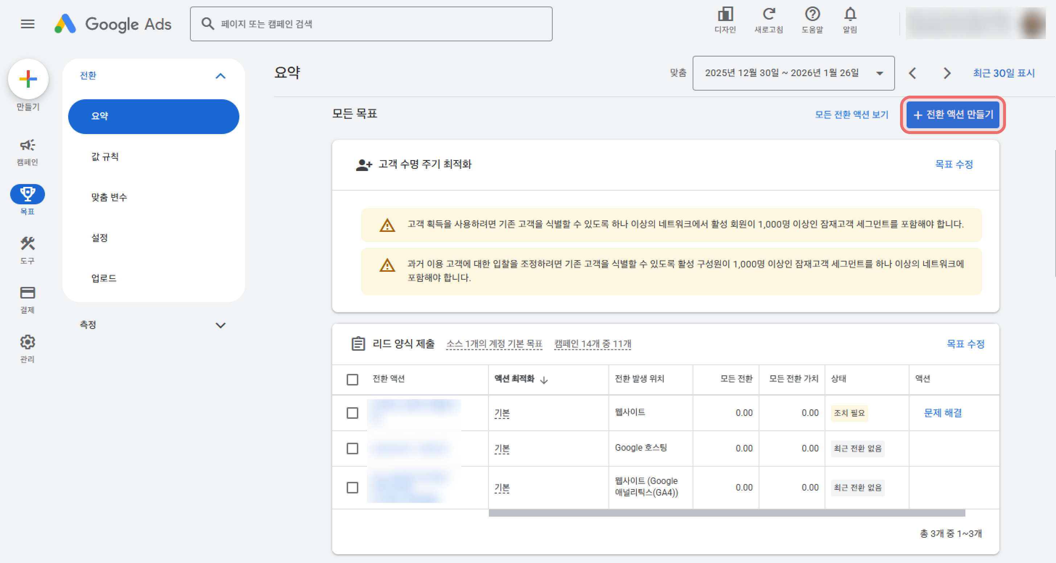The height and width of the screenshot is (563, 1056).
Task: Select 맞춤 변수 menu item
Action: coord(109,197)
